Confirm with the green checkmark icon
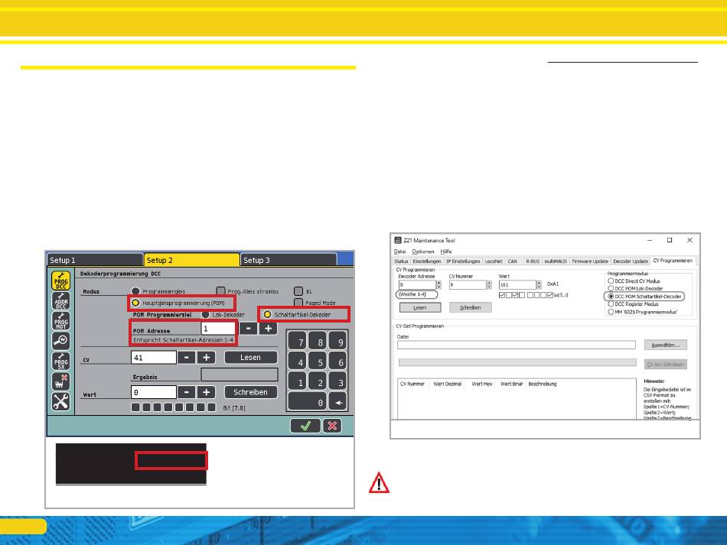The width and height of the screenshot is (727, 545). click(305, 426)
